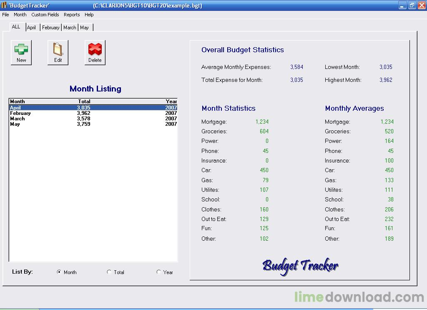This screenshot has height=310, width=427.
Task: Open the Reports menu
Action: (x=72, y=15)
